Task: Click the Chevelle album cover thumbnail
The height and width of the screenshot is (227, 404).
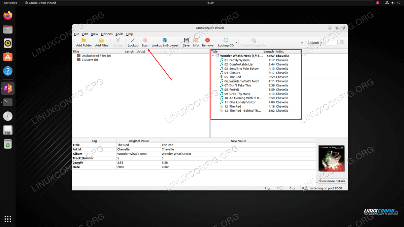Action: (332, 158)
